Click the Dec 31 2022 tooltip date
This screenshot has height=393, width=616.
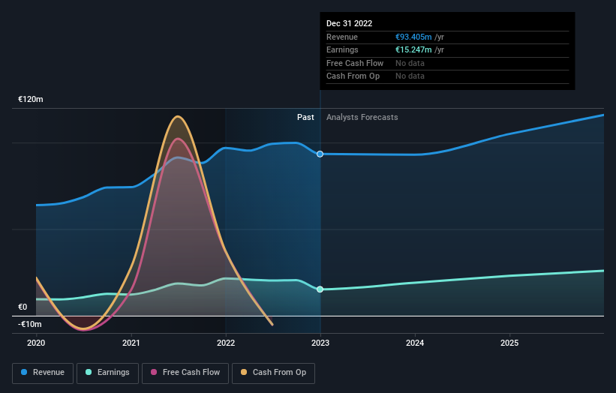tap(349, 23)
